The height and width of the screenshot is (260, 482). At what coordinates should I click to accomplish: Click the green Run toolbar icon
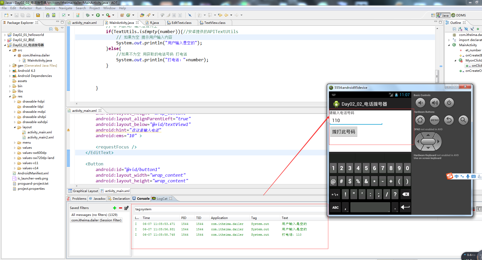pos(98,15)
